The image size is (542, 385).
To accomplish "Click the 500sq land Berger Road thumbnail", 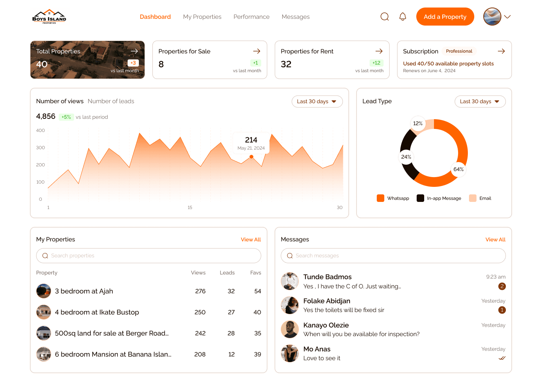I will [44, 333].
